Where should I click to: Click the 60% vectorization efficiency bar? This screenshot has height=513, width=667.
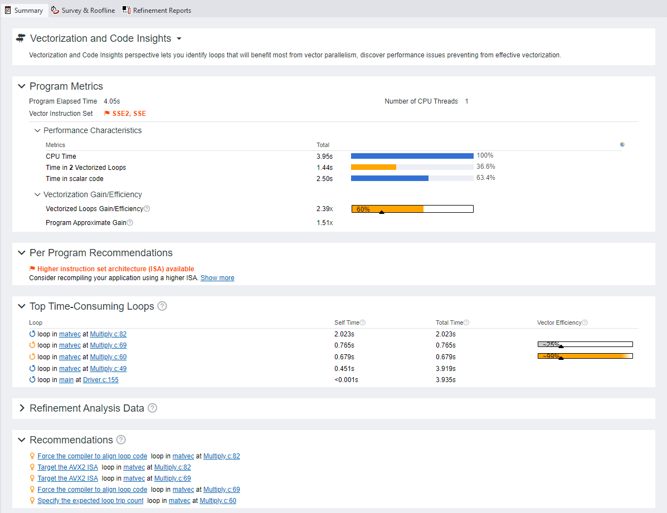(x=412, y=209)
